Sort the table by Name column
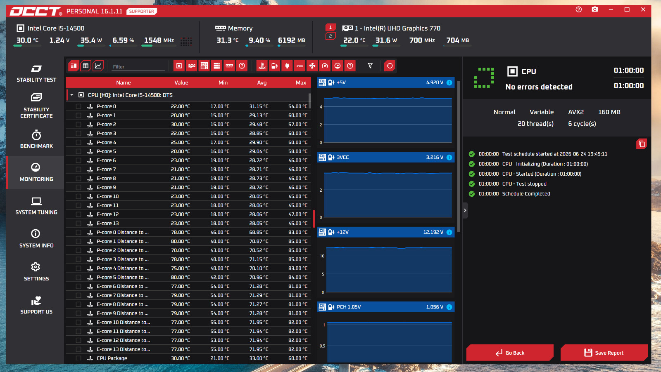This screenshot has width=661, height=372. (x=123, y=82)
